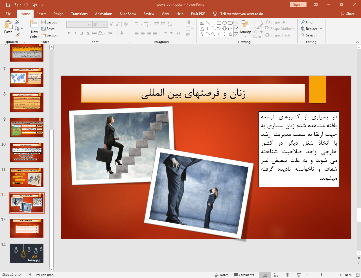
Task: Click the Share button
Action: 347,14
